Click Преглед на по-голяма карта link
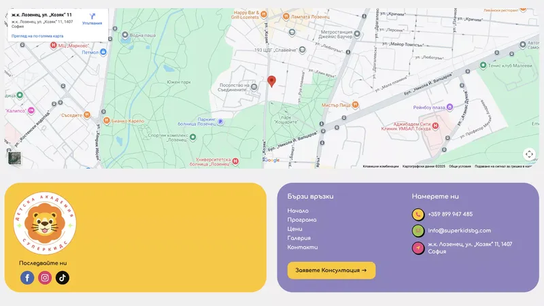This screenshot has height=306, width=544. (x=37, y=36)
